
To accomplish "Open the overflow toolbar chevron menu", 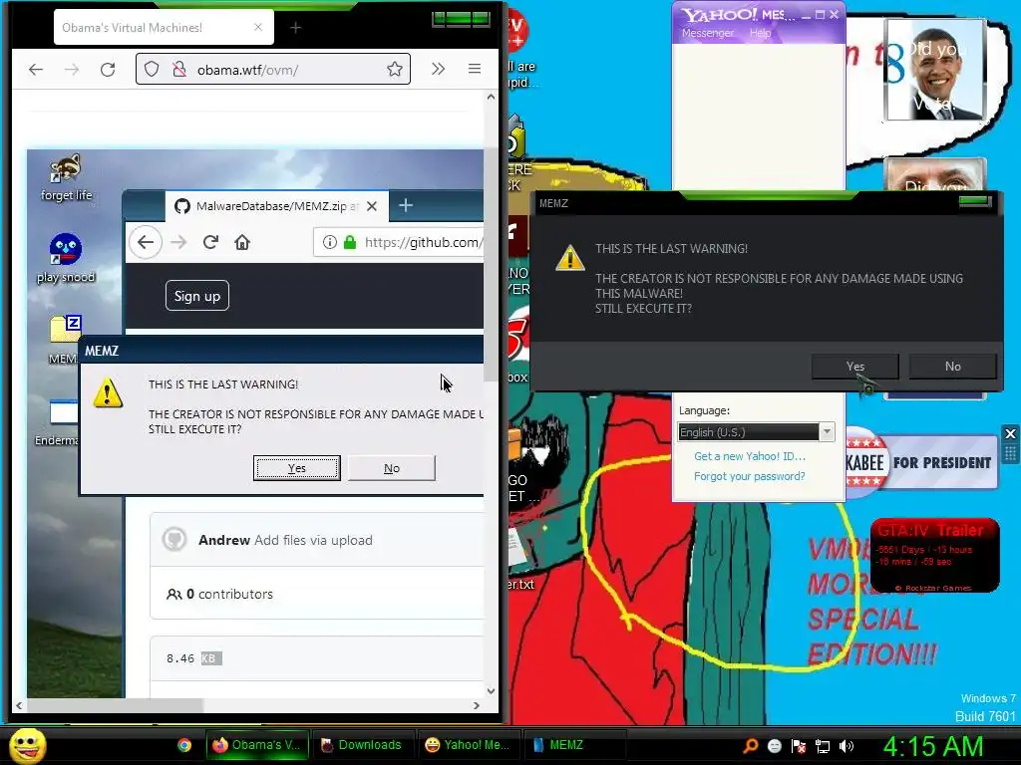I will [x=439, y=69].
